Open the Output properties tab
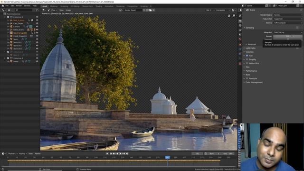The height and width of the screenshot is (171, 304). click(x=240, y=26)
